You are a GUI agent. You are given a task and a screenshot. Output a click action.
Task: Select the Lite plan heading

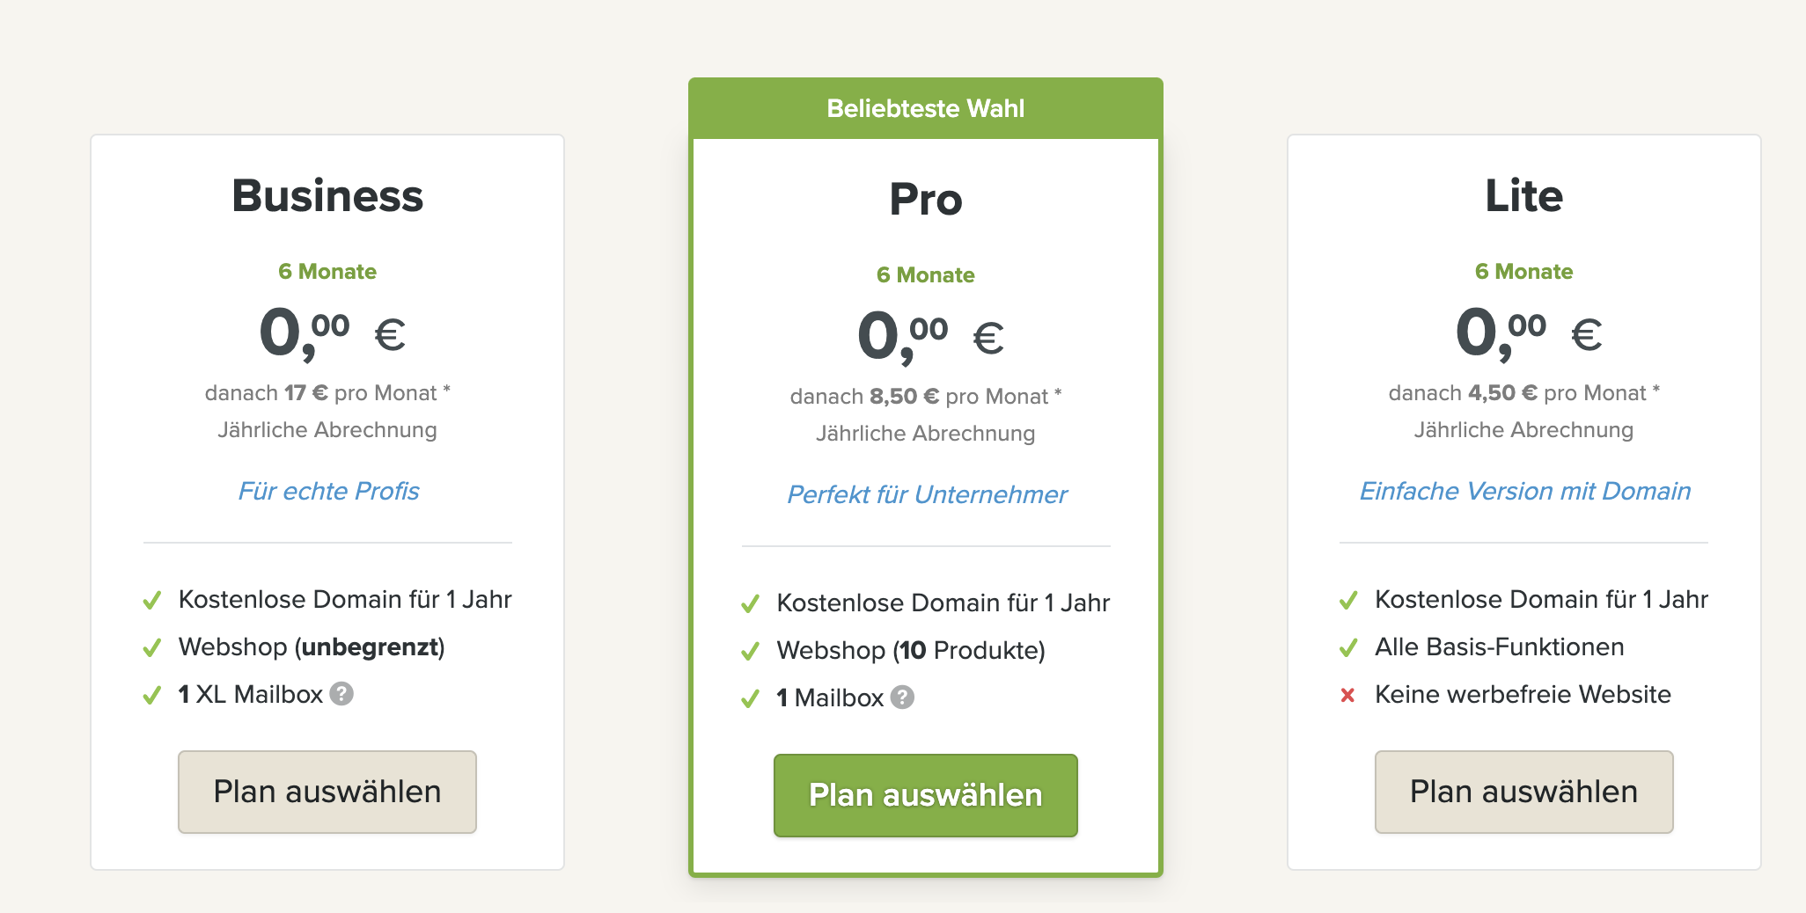1524,195
